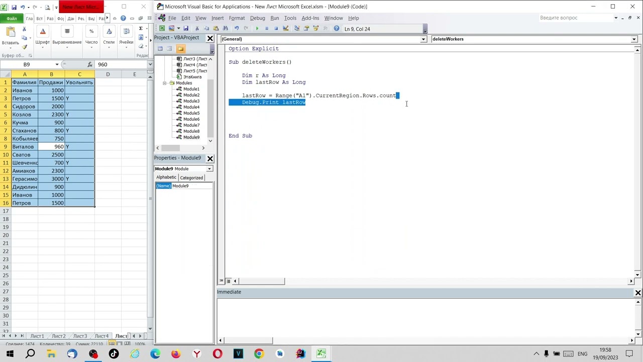Screen dimensions: 643x362
Task: Open Project Explorer via its toolbar icon
Action: pos(297,29)
